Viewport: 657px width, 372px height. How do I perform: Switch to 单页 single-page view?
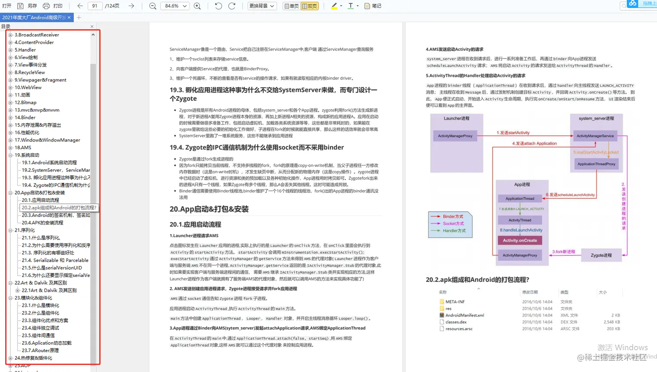pos(291,6)
